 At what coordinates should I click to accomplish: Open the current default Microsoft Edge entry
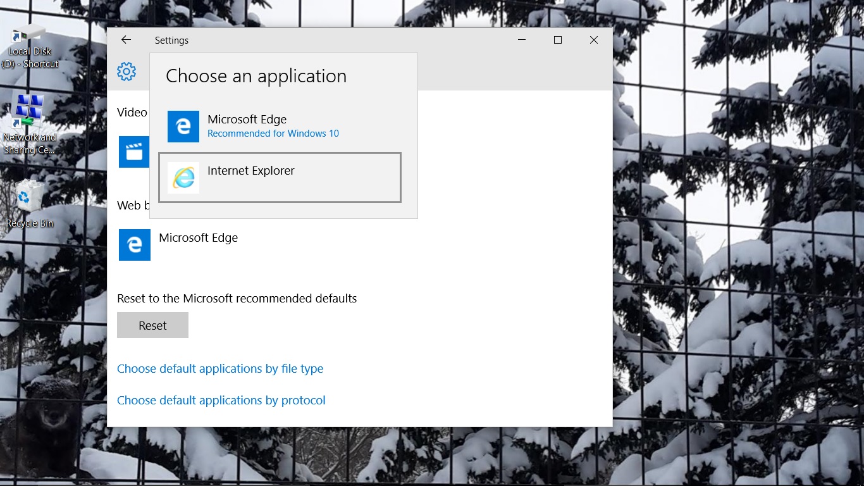pyautogui.click(x=179, y=245)
